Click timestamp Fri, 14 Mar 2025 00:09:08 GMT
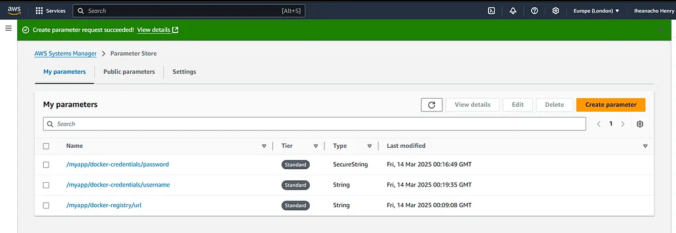This screenshot has height=233, width=676. 430,205
